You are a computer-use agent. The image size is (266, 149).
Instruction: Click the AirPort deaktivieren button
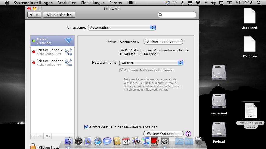click(x=163, y=42)
